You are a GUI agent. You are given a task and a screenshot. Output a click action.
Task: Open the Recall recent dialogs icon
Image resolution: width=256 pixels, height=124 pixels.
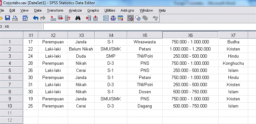coord(25,18)
